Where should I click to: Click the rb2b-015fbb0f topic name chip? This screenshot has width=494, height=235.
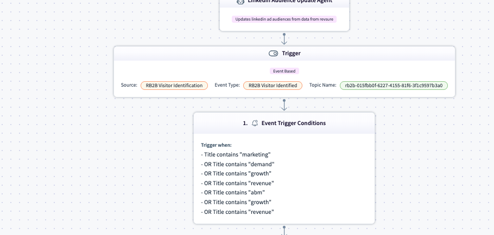[x=394, y=86]
